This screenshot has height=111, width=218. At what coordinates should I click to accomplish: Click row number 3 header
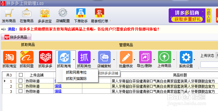[9, 91]
